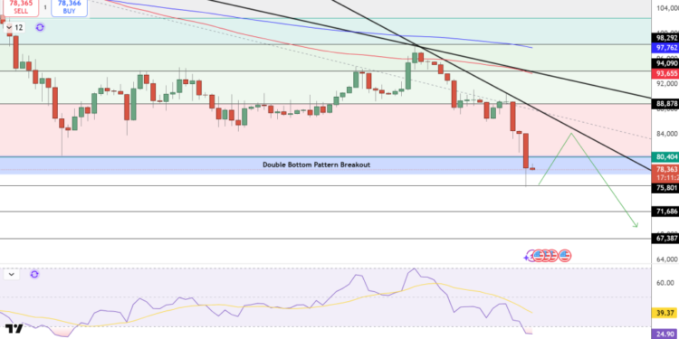
Task: Open the rightmost US flag economic event marker
Action: (x=565, y=256)
